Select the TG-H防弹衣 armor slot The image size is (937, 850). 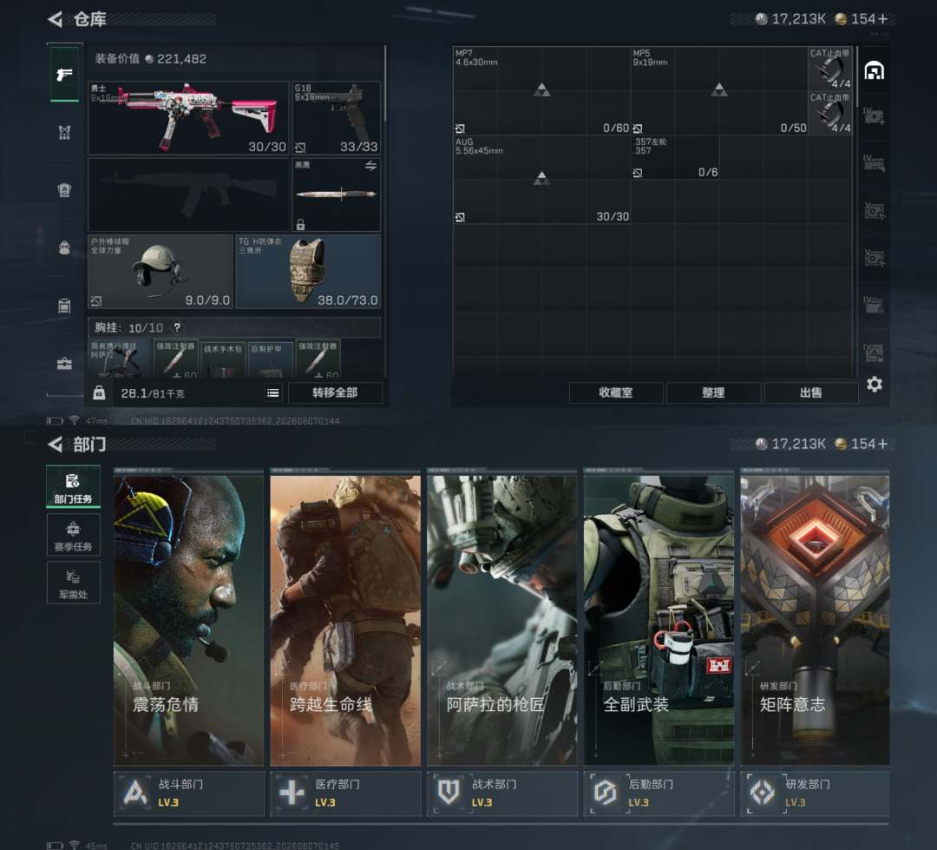coord(308,272)
